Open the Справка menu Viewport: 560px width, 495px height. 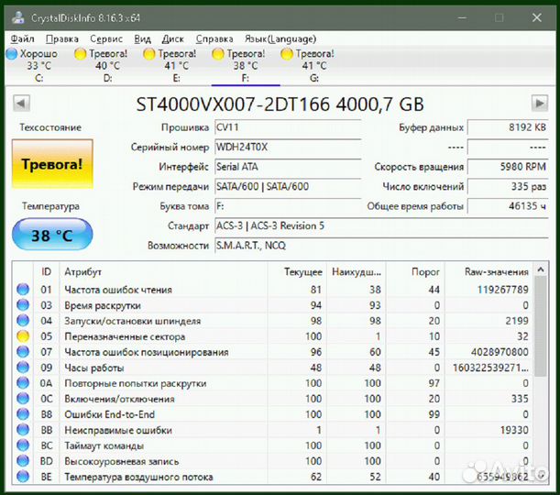tap(214, 38)
